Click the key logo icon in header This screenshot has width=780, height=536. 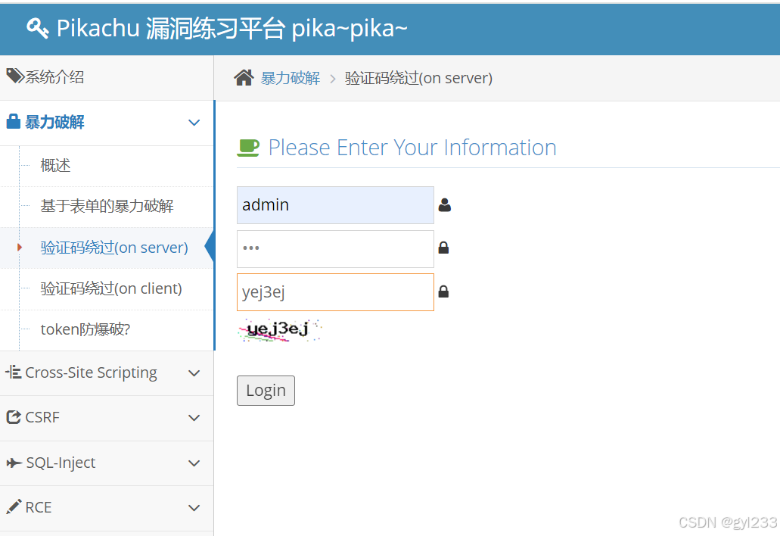click(38, 28)
